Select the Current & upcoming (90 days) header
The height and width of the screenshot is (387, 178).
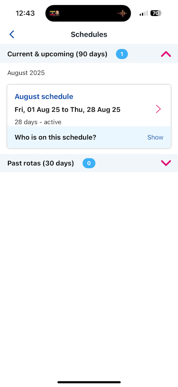pyautogui.click(x=89, y=54)
